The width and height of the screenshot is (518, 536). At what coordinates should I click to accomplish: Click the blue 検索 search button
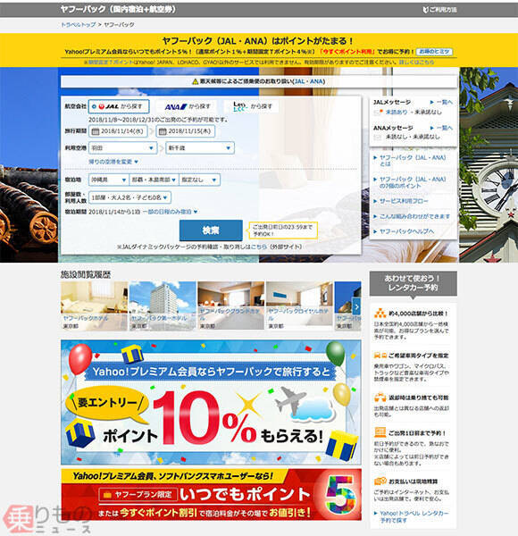tap(211, 230)
